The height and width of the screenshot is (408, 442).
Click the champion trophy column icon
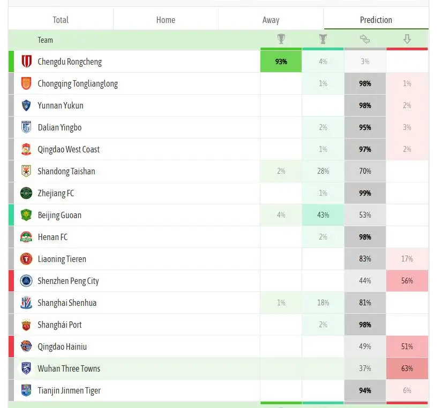[281, 39]
